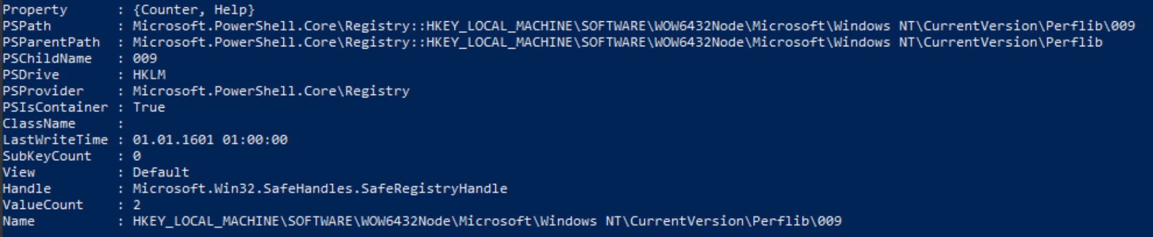Select the PSPath registry path text

point(633,26)
